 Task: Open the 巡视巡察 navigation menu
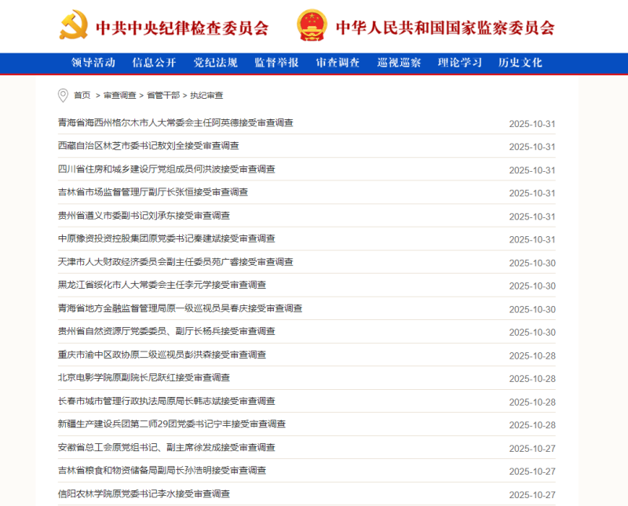(400, 63)
